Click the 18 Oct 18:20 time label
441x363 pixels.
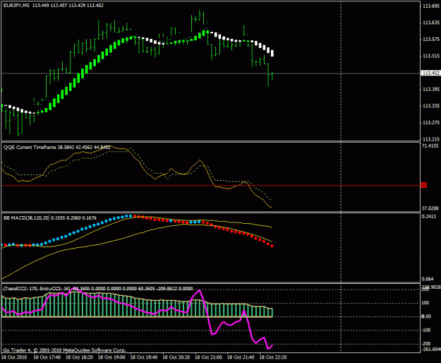(79, 357)
